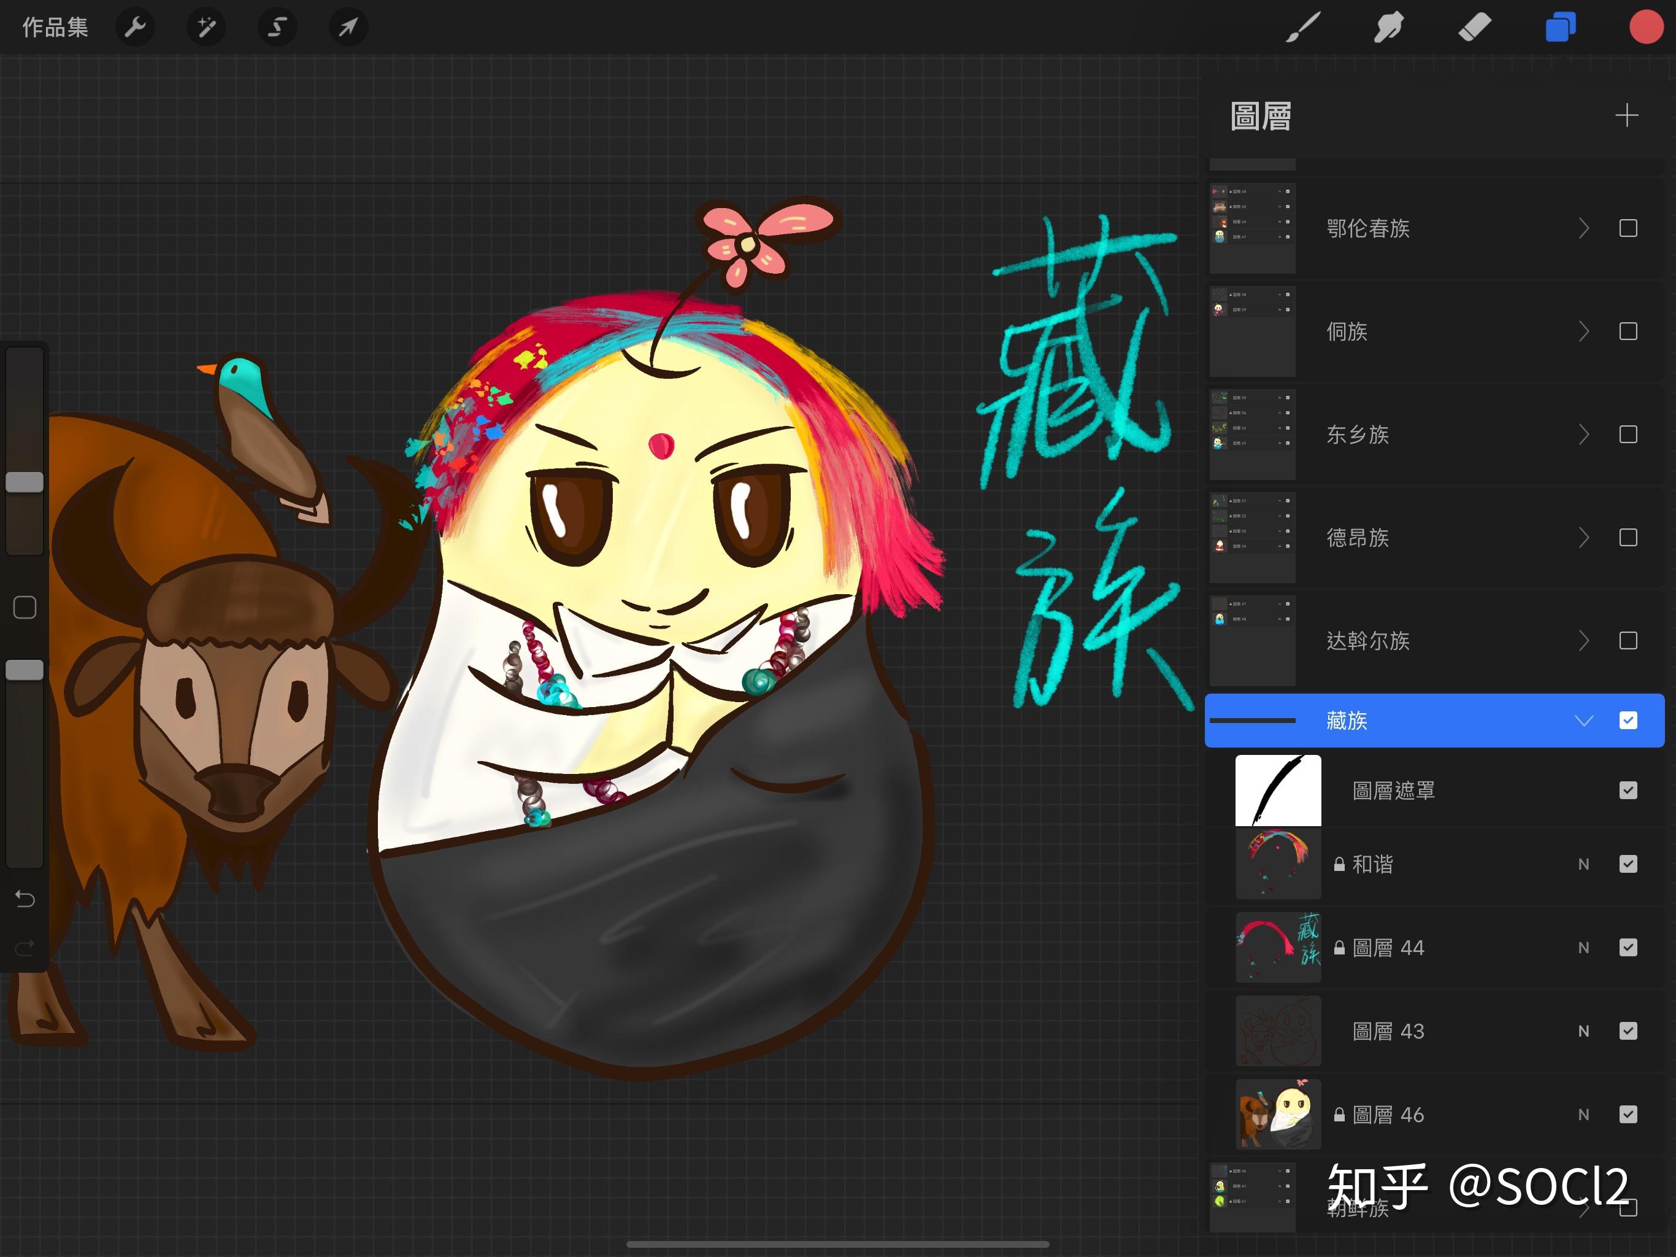Hide the 圖層 46 layer
1676x1257 pixels.
click(1628, 1115)
